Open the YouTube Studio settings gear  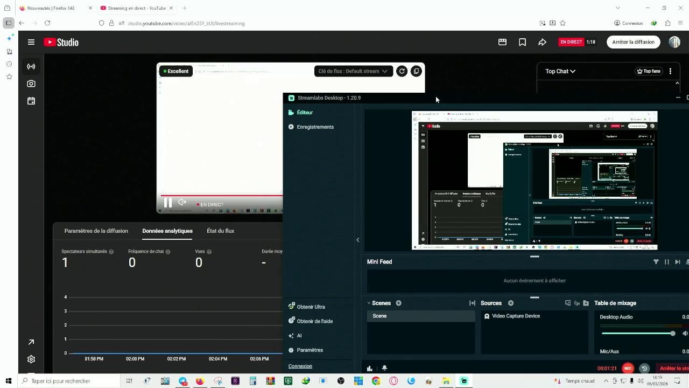coord(31,359)
